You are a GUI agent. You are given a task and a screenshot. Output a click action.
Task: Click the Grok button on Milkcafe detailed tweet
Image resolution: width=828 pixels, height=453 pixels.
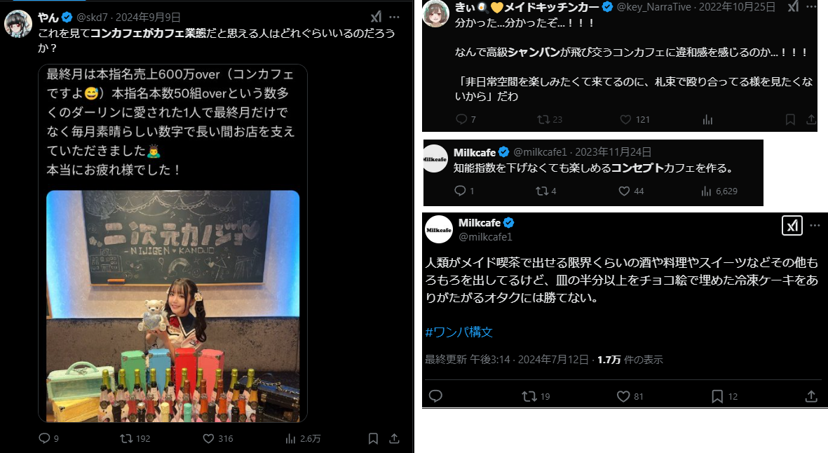pos(792,225)
